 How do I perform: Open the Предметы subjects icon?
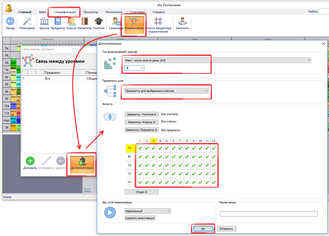(58, 21)
